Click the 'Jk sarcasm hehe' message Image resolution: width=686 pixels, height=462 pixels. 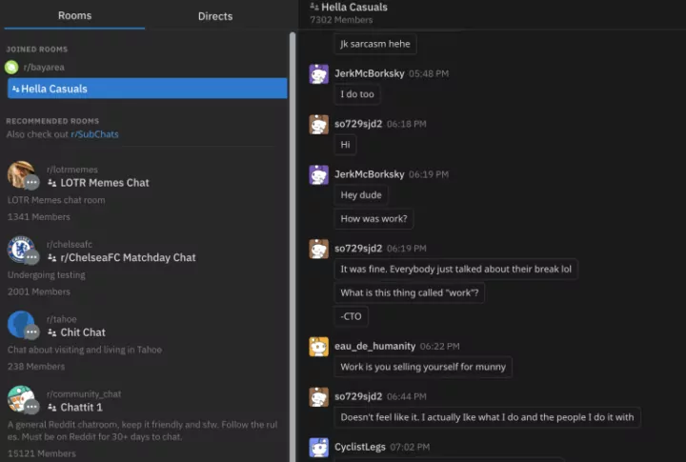[375, 44]
